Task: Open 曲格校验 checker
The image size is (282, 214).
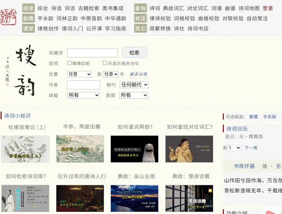Action: 209,18
